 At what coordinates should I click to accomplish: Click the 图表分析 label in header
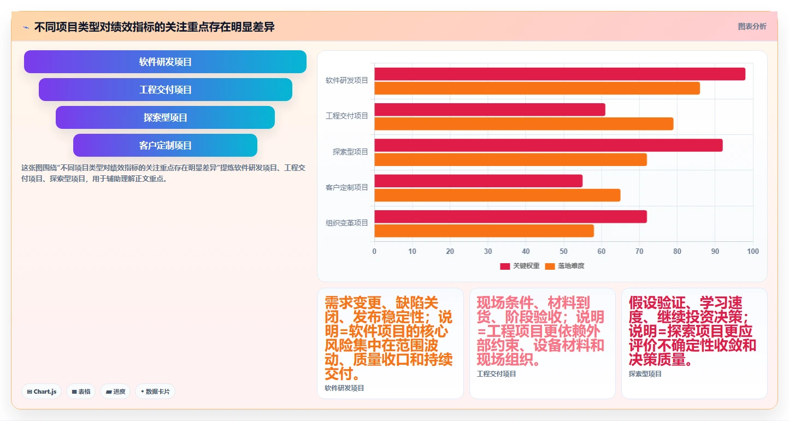point(752,26)
